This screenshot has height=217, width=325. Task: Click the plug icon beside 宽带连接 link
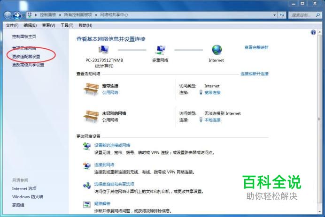pos(201,92)
